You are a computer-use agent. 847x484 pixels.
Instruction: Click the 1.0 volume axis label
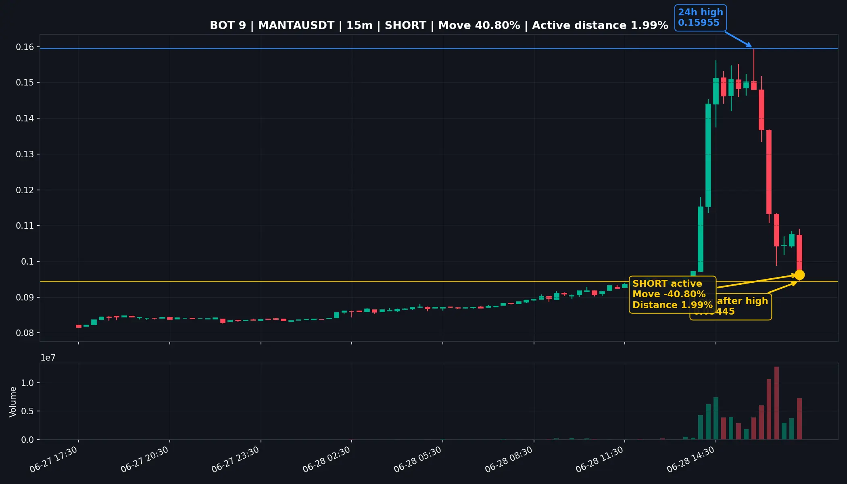pos(27,383)
